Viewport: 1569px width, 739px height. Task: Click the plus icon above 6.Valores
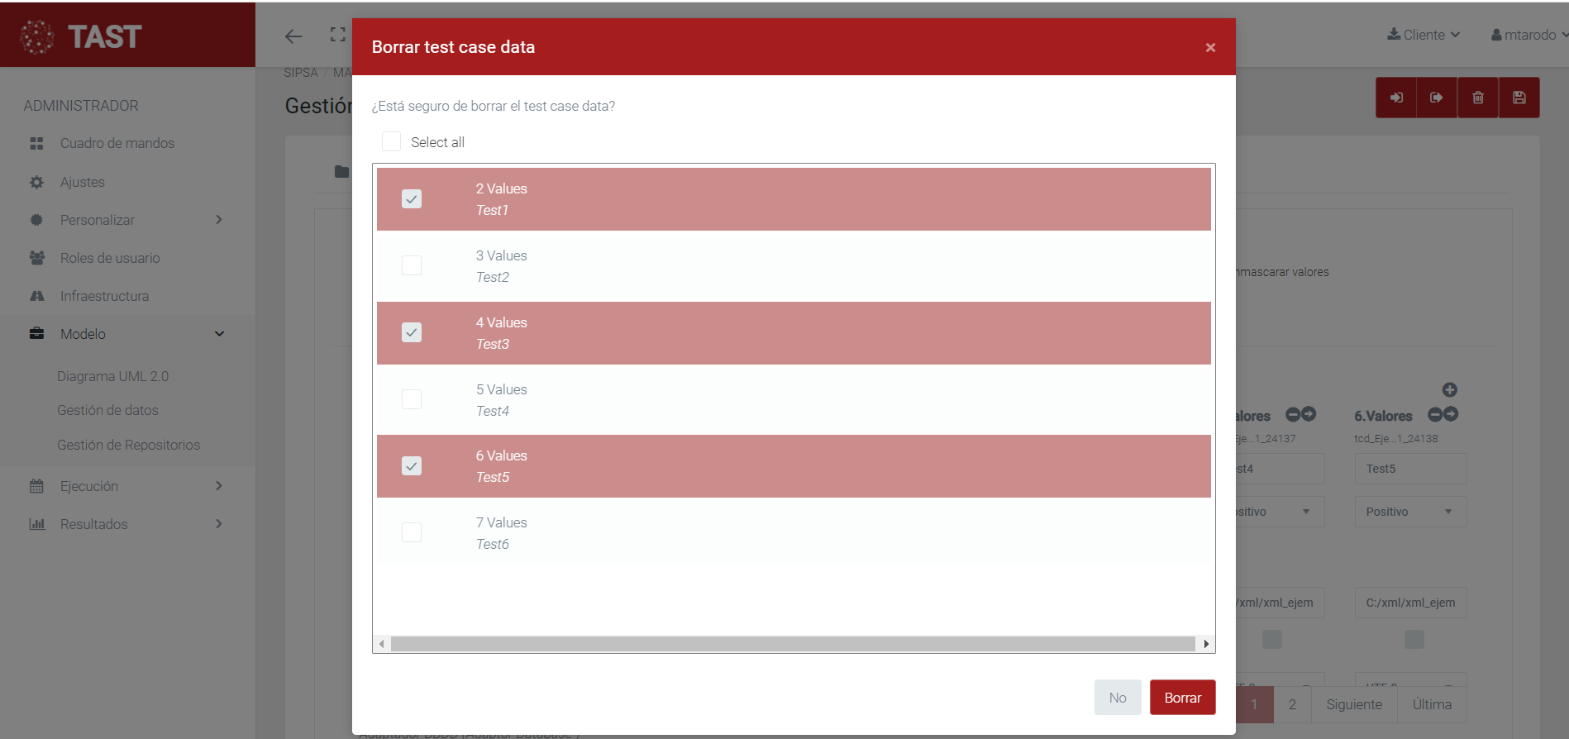pos(1449,389)
